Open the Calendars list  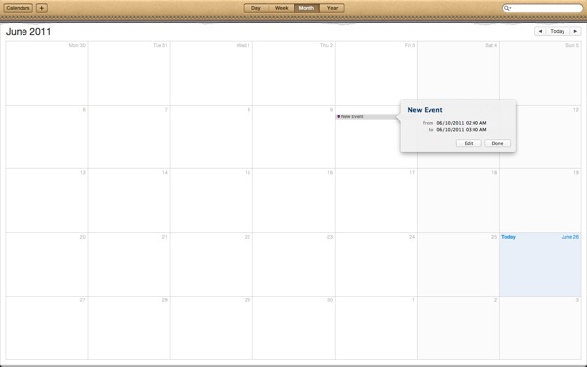[19, 8]
